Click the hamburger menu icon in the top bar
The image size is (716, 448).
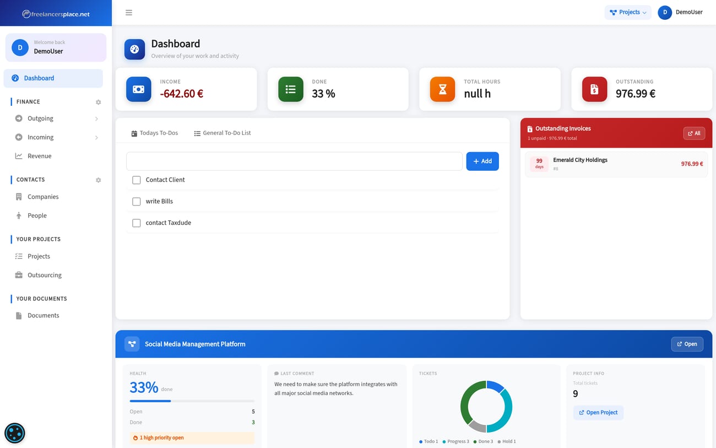pos(129,13)
